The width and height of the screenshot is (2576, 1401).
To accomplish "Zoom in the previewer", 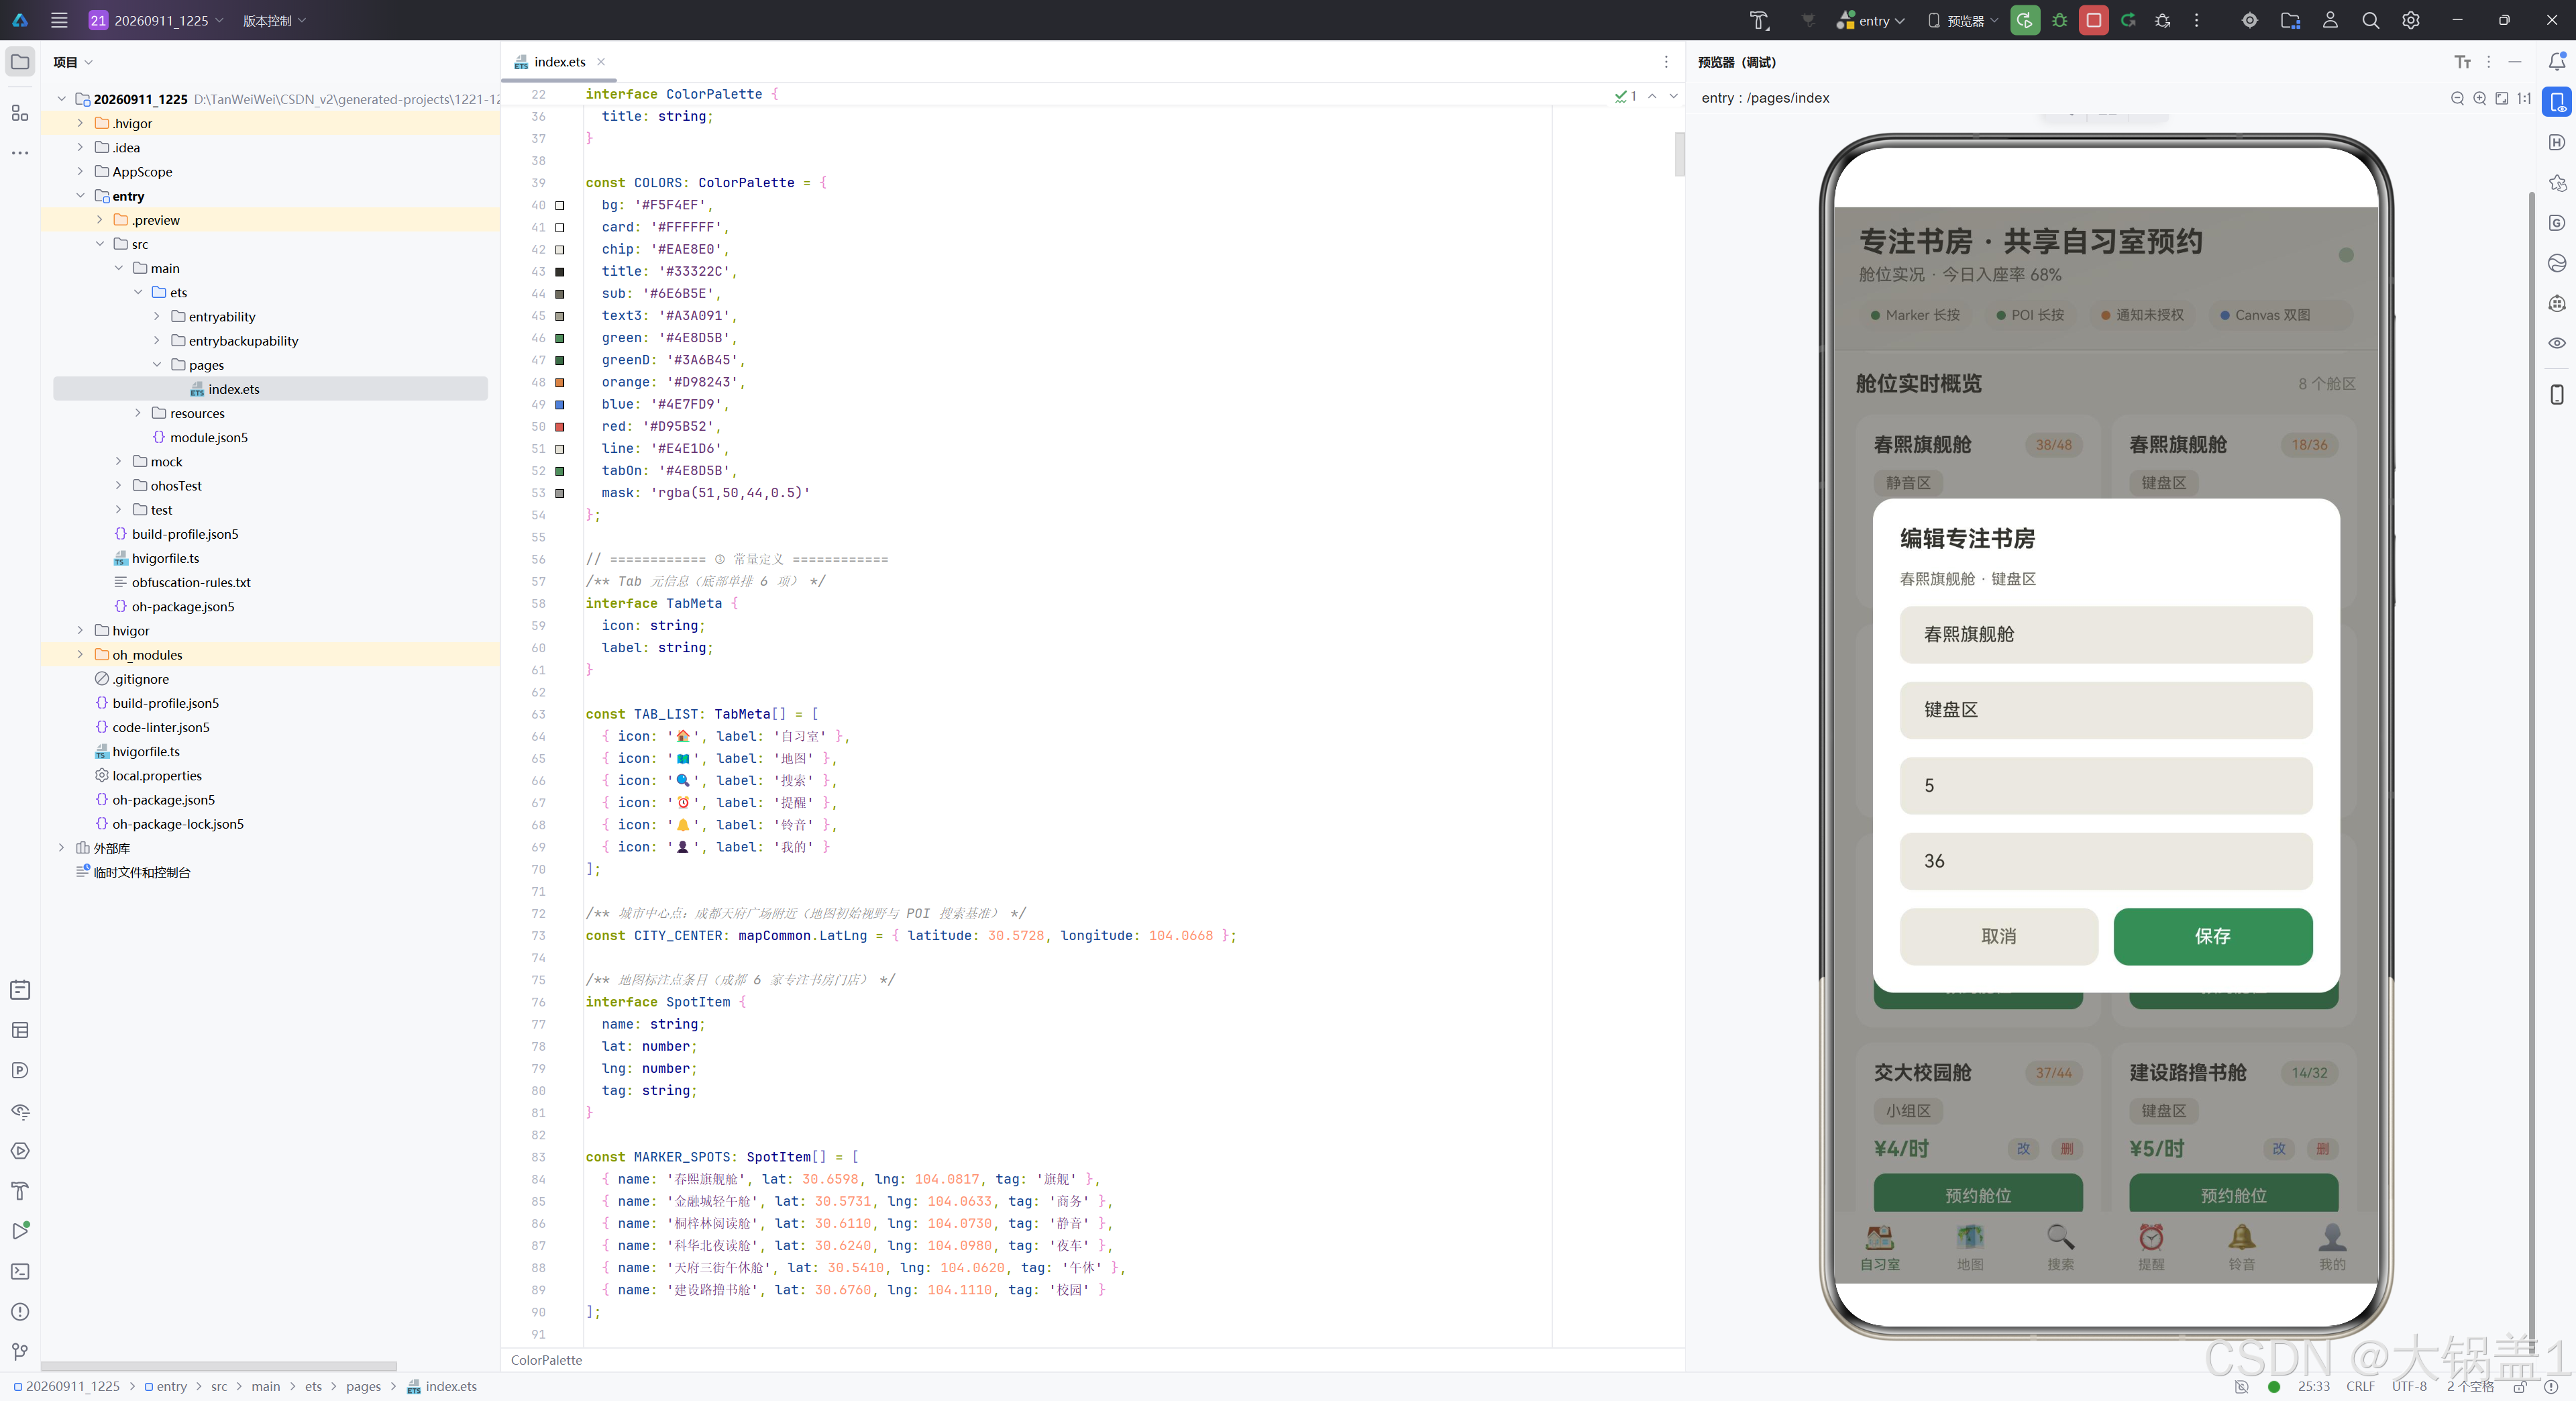I will click(2479, 98).
